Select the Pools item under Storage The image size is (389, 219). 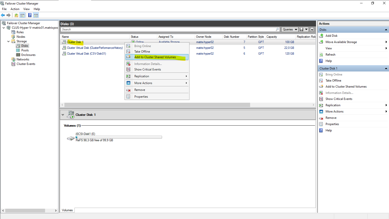point(25,50)
